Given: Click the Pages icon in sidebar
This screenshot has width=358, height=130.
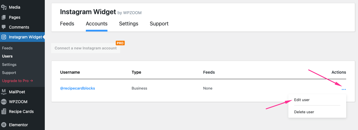Looking at the screenshot, I should [x=4, y=17].
